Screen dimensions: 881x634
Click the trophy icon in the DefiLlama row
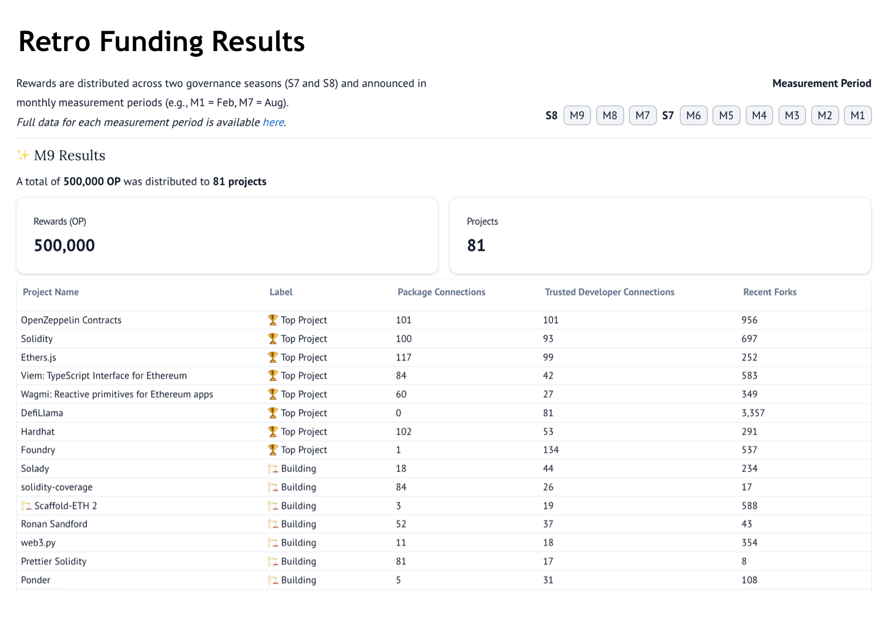(273, 413)
